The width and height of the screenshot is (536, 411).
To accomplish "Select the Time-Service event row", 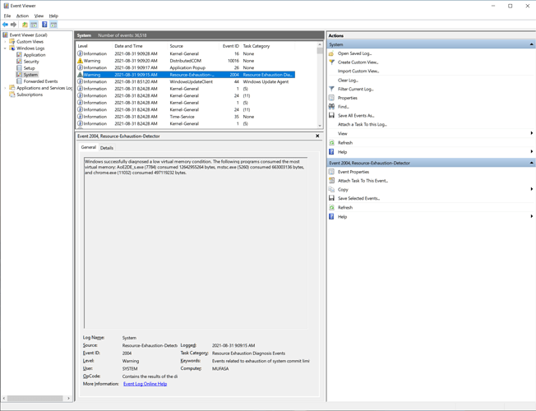I will point(186,117).
